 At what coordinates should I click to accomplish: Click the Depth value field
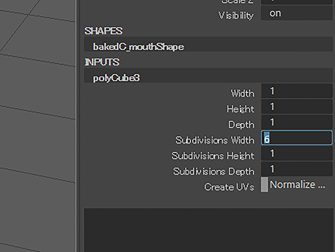pyautogui.click(x=297, y=123)
